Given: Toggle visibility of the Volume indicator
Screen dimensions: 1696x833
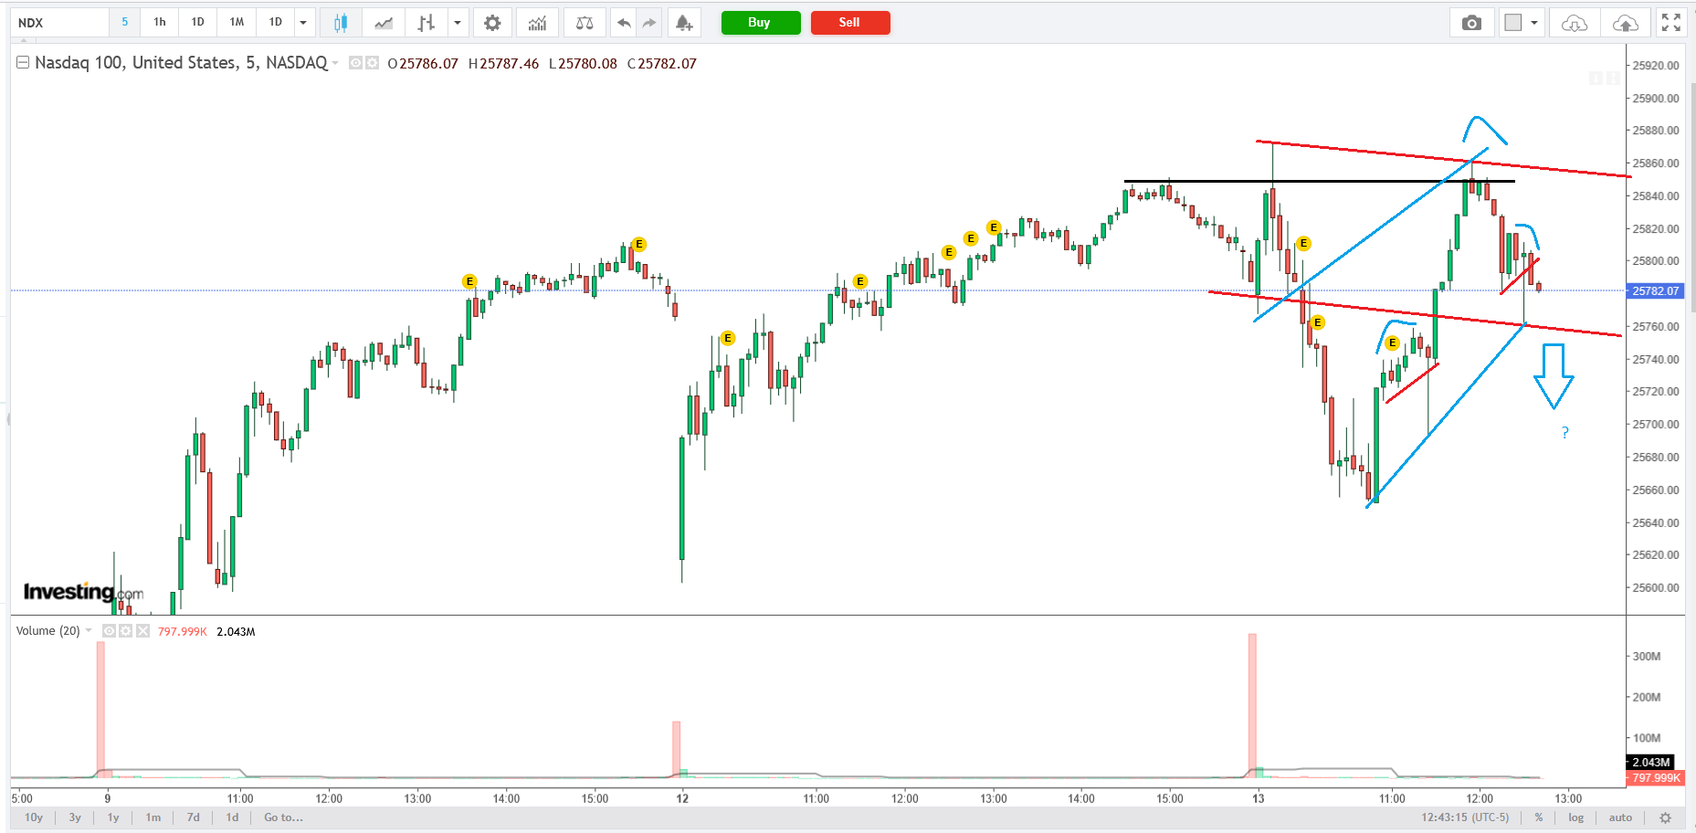Looking at the screenshot, I should coord(110,631).
